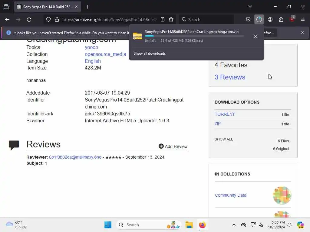Toggle reader view icon

[x=163, y=19]
